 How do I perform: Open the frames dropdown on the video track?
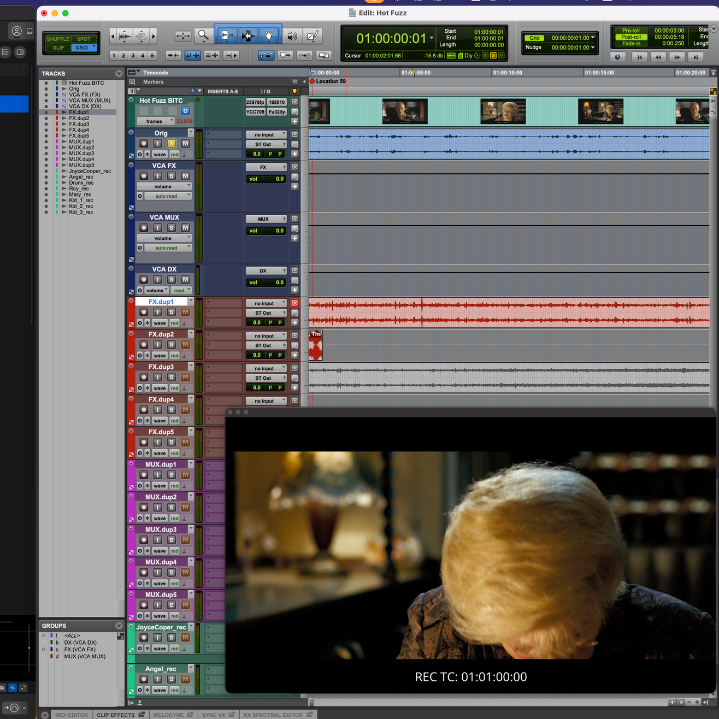point(155,121)
